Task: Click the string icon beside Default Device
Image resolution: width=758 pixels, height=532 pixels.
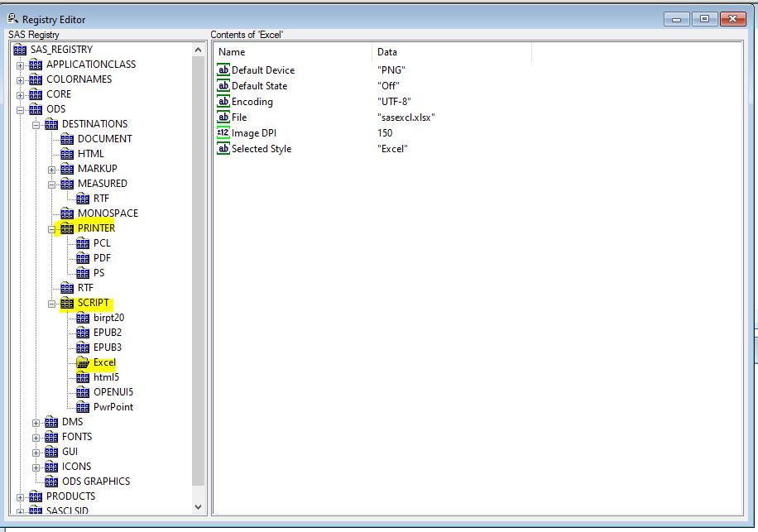Action: click(x=223, y=70)
